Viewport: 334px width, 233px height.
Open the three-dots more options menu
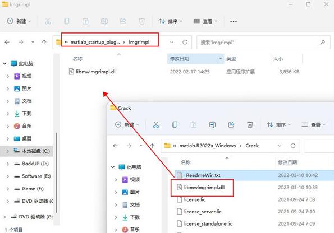coord(234,21)
